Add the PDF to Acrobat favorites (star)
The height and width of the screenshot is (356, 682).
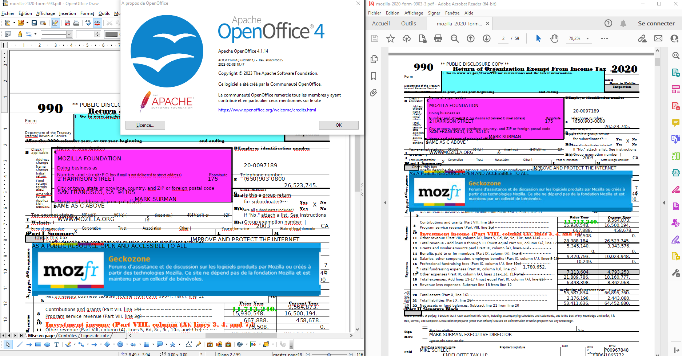[391, 38]
